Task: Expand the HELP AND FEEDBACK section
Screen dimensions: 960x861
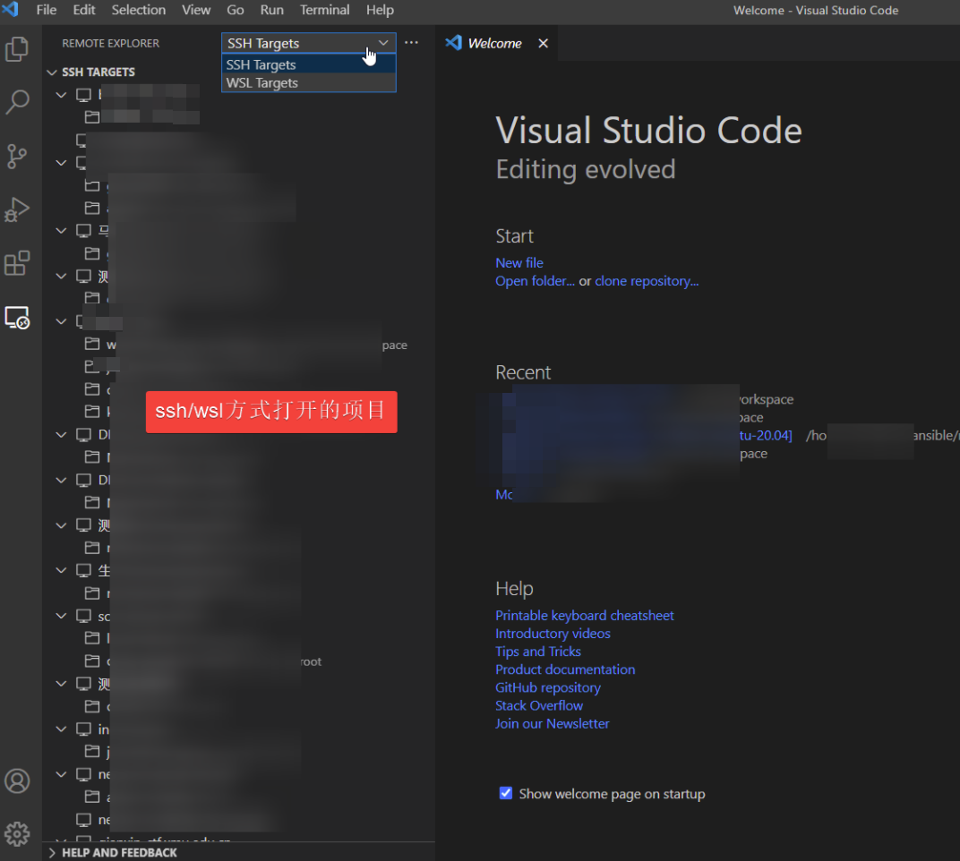Action: (51, 852)
